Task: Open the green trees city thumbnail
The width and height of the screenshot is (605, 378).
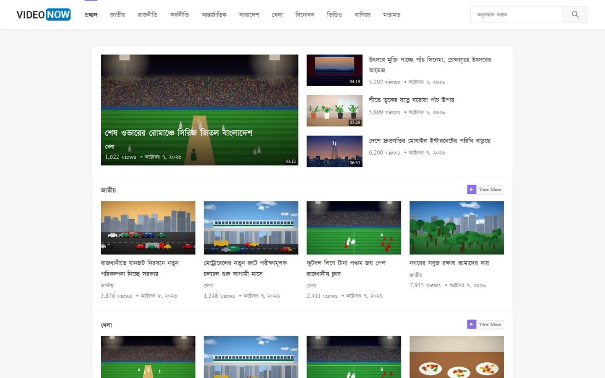Action: pos(457,228)
